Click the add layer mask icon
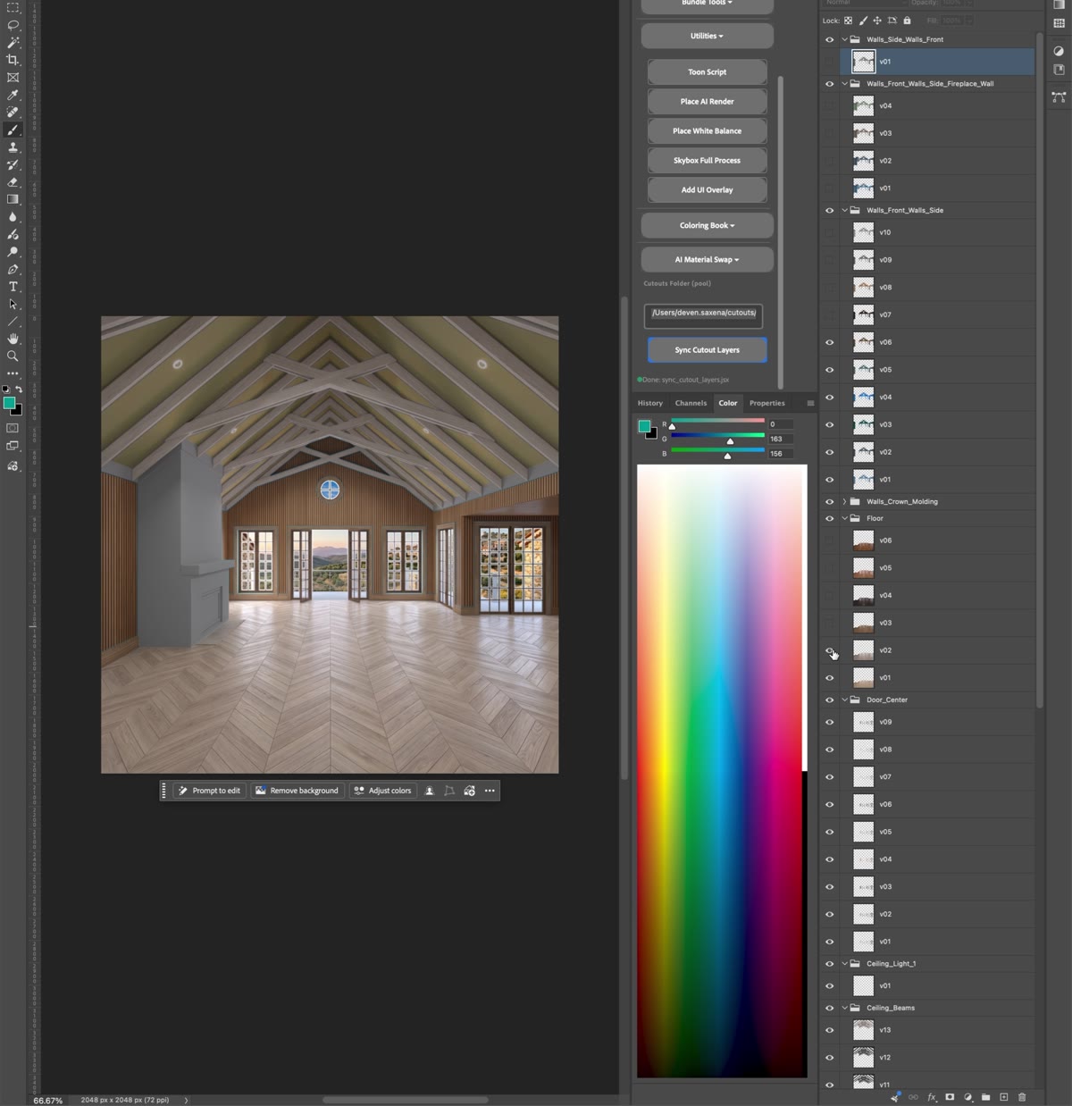 click(950, 1097)
